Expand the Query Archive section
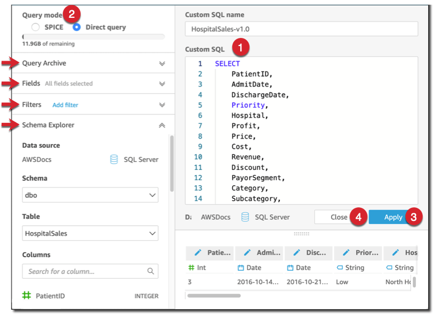 162,63
